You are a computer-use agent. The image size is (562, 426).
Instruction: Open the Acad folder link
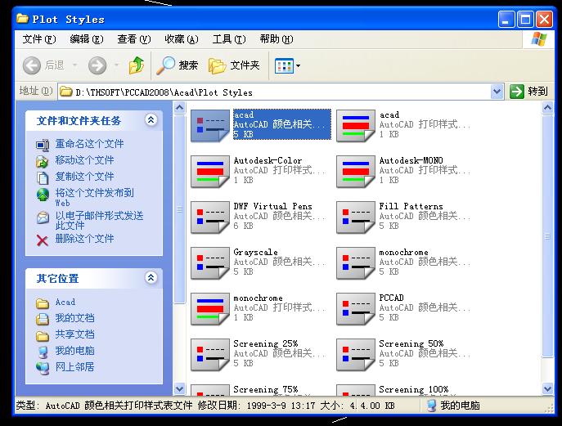[65, 302]
